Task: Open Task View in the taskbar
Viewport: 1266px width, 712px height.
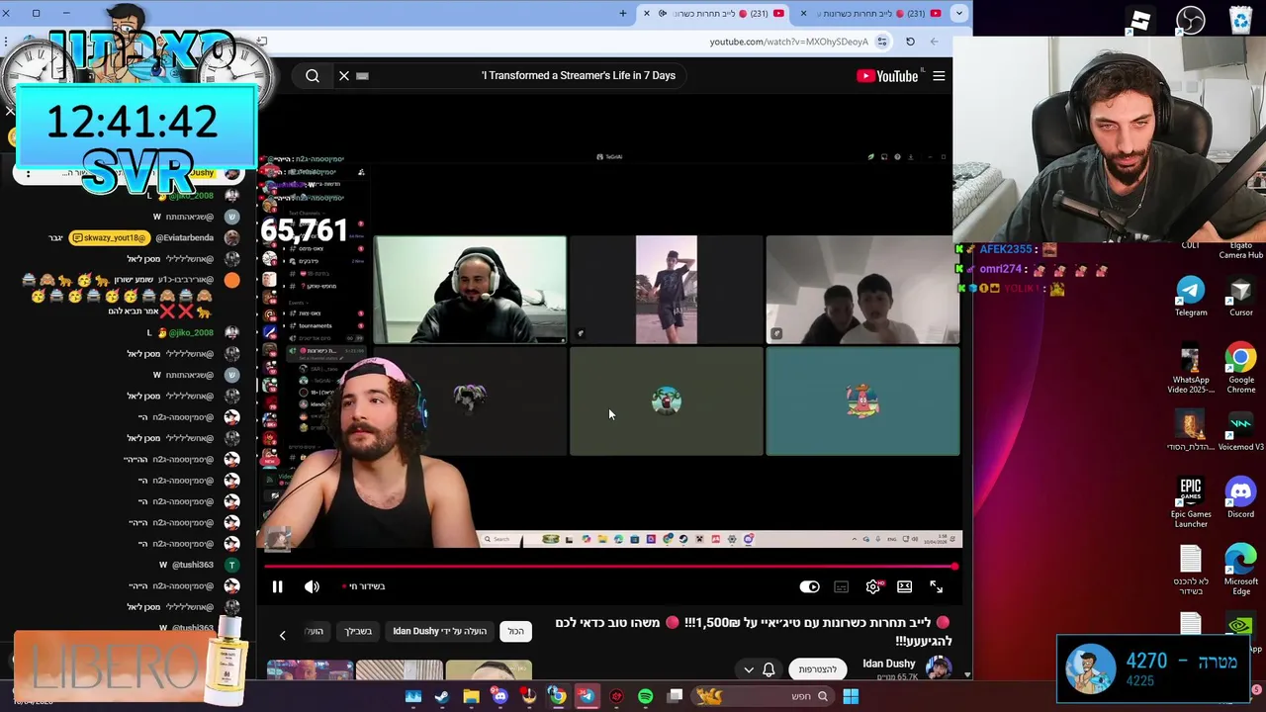Action: tap(675, 696)
